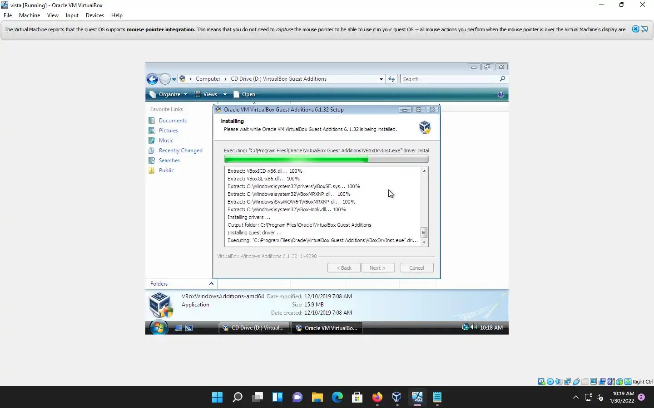654x408 pixels.
Task: Open Windows 11 Start button
Action: pyautogui.click(x=217, y=398)
